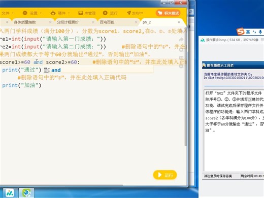
Task: Click the second taskbar application icon
Action: (26, 193)
